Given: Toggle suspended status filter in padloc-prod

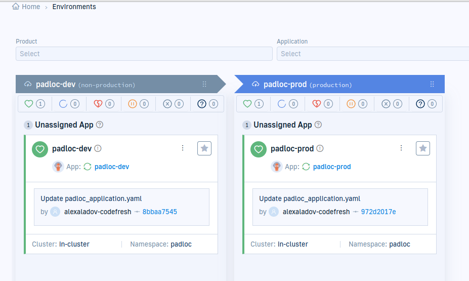Looking at the screenshot, I should click(x=357, y=104).
